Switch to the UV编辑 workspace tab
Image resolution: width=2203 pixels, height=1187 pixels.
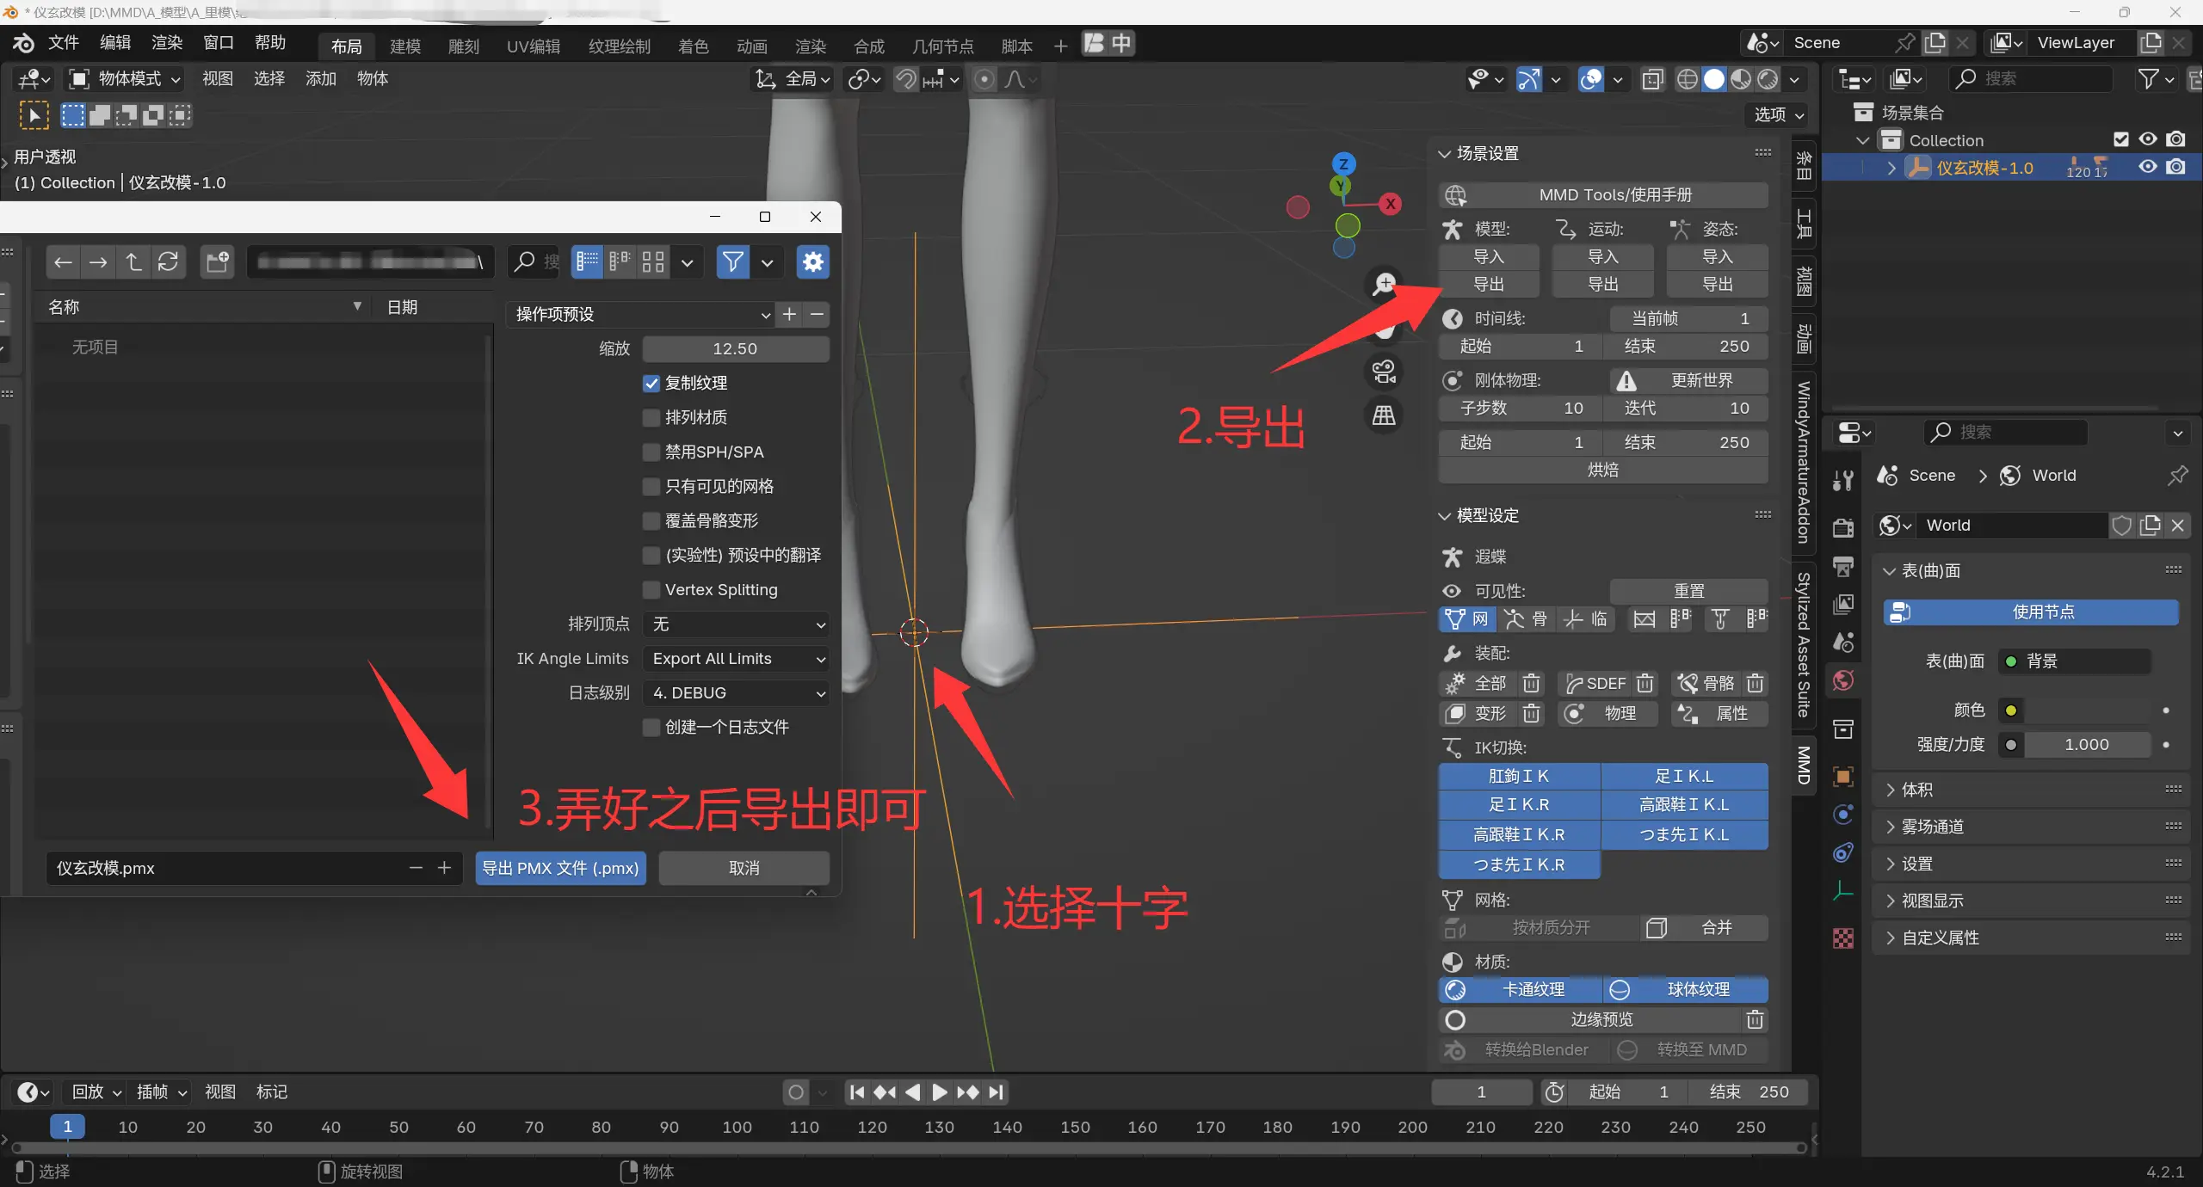tap(533, 46)
